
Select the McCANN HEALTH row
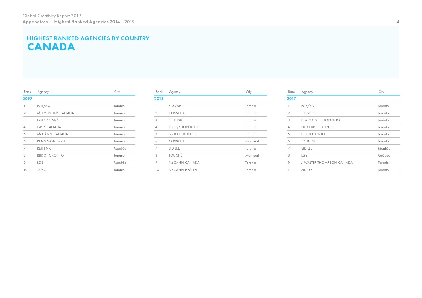point(183,170)
